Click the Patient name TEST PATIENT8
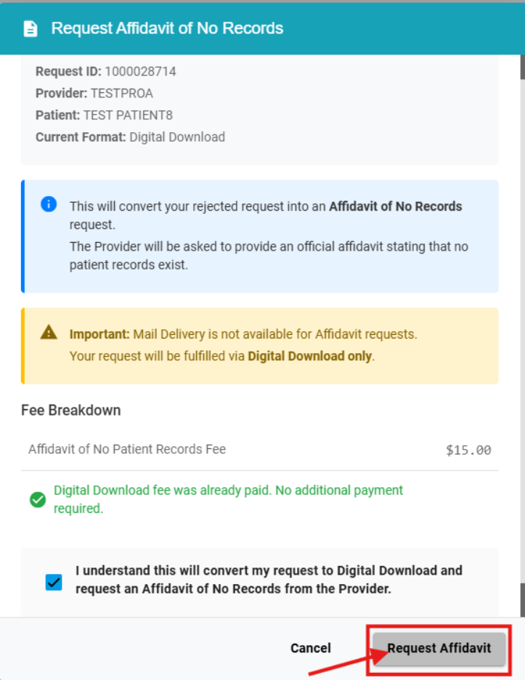This screenshot has height=680, width=525. click(128, 115)
